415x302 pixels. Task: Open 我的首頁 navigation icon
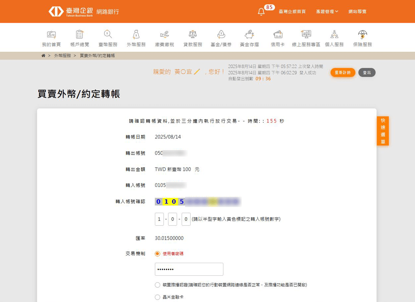coord(51,34)
